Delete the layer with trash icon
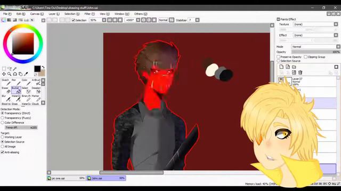This screenshot has height=191, width=341. point(301,72)
